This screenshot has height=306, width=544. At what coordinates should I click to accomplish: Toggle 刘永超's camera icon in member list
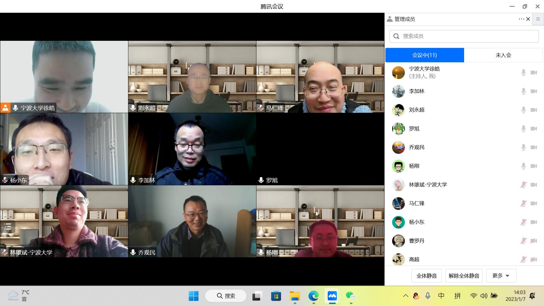click(x=534, y=110)
